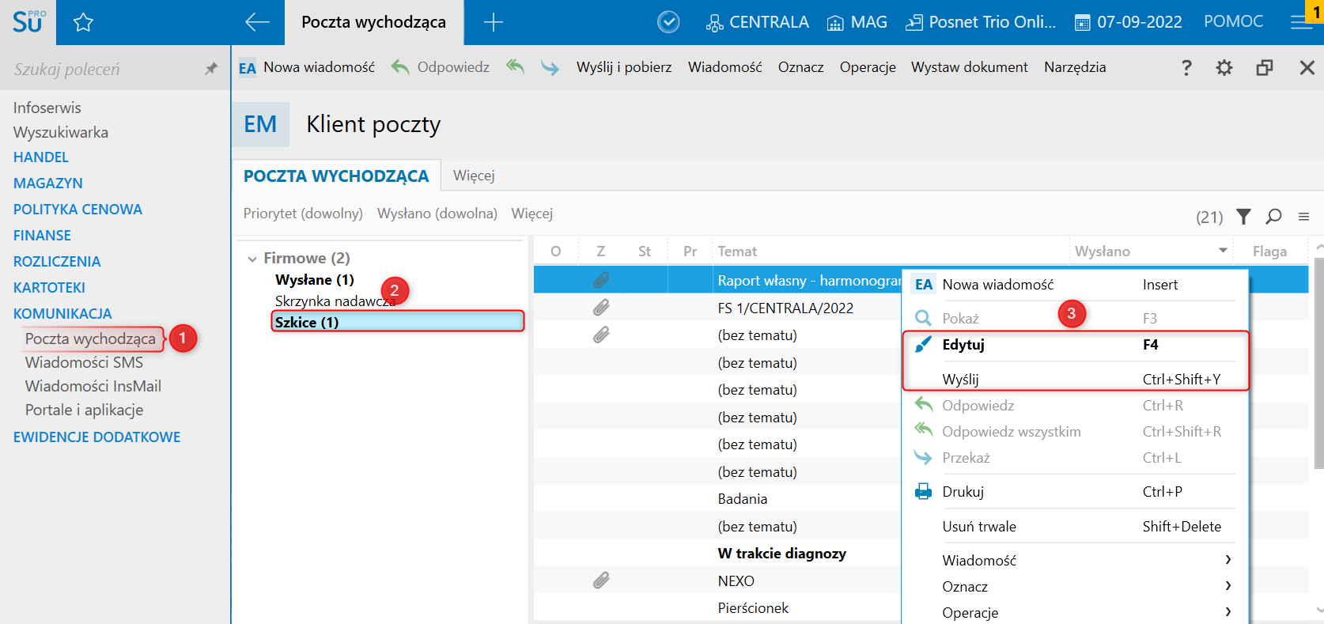Screen dimensions: 1324x624
Task: Select Skrzynka nadawcza folder
Action: coord(335,301)
